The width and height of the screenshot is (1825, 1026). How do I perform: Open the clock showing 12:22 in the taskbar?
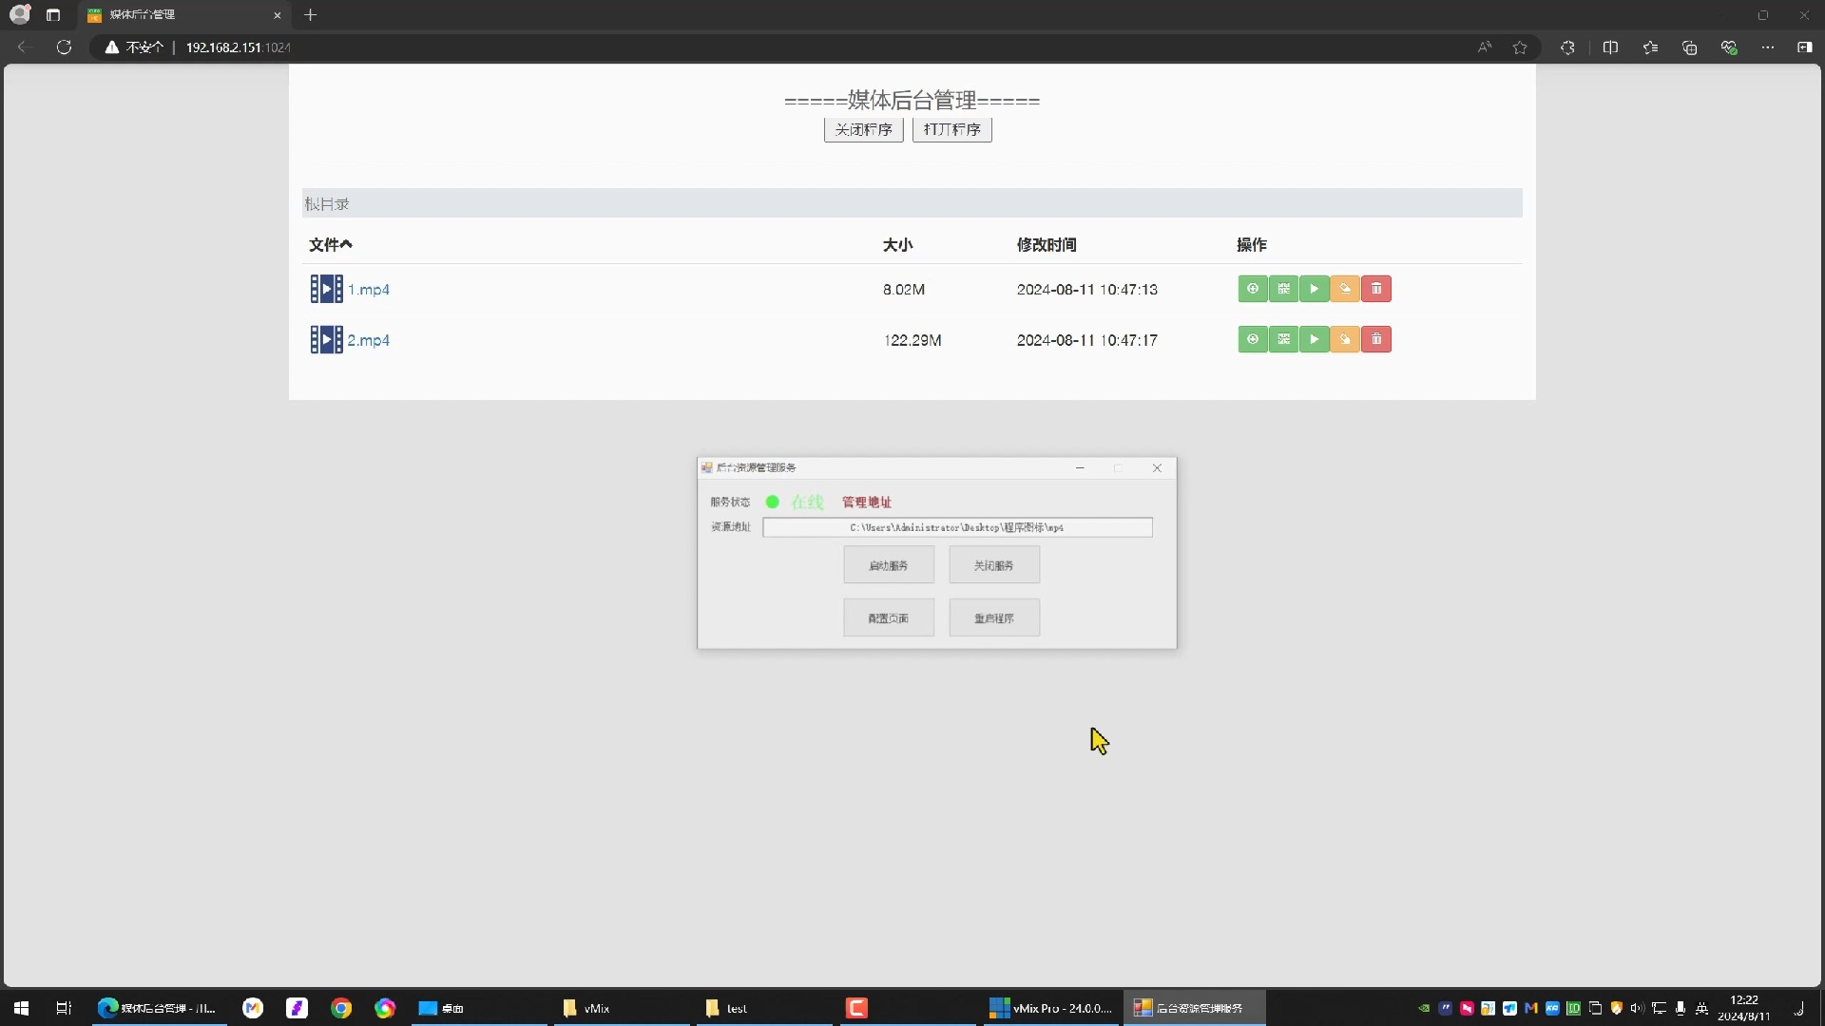1744,1008
